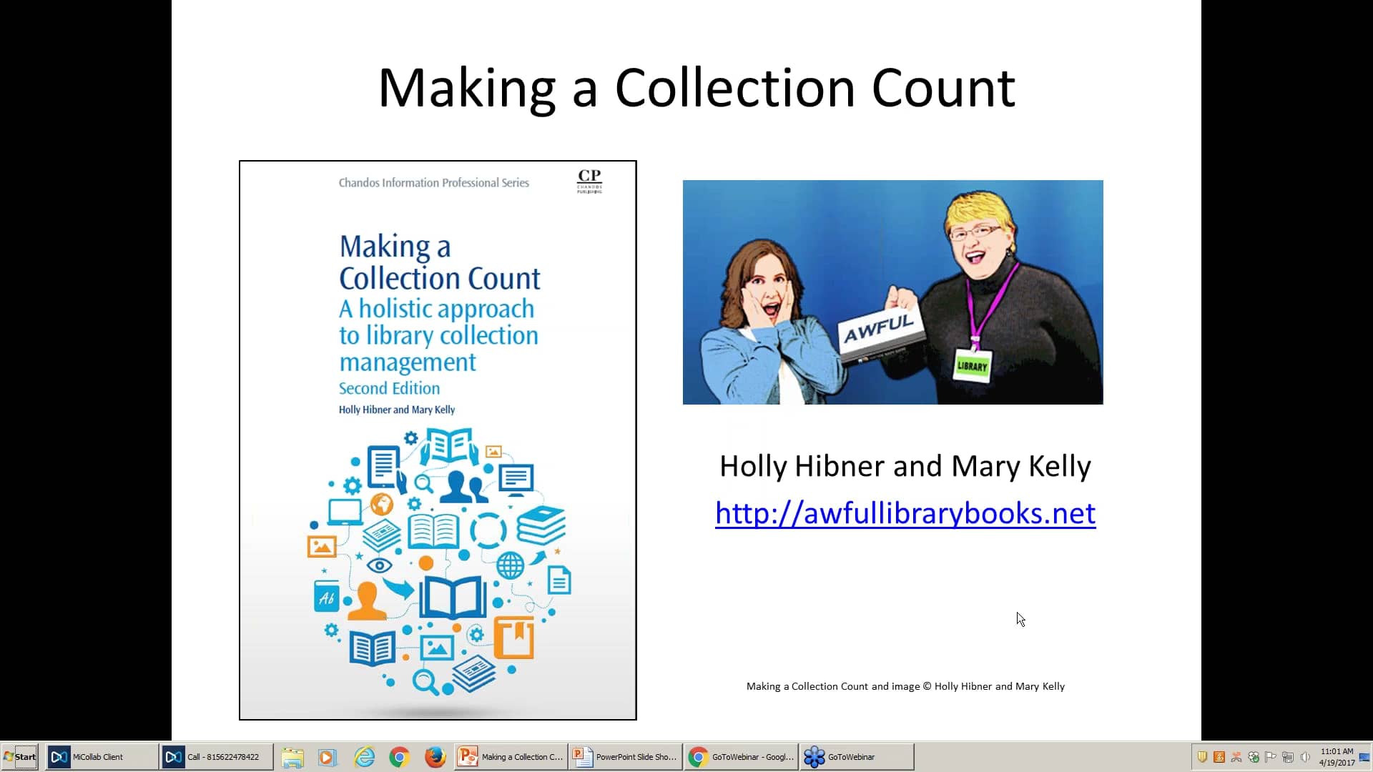Open the network connection tray icon

click(x=1288, y=757)
